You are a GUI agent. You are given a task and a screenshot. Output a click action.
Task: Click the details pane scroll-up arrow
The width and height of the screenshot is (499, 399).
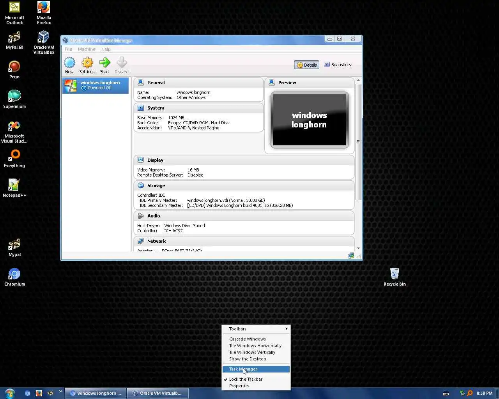pos(358,80)
